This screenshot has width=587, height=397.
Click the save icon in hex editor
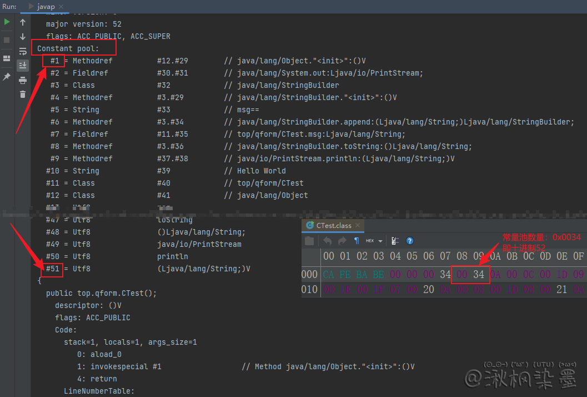click(x=310, y=241)
